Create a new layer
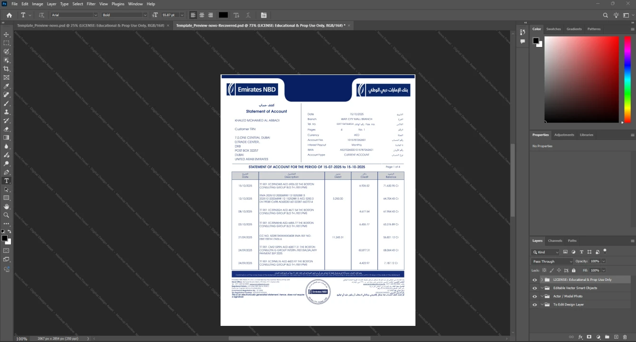The image size is (636, 342). (617, 337)
